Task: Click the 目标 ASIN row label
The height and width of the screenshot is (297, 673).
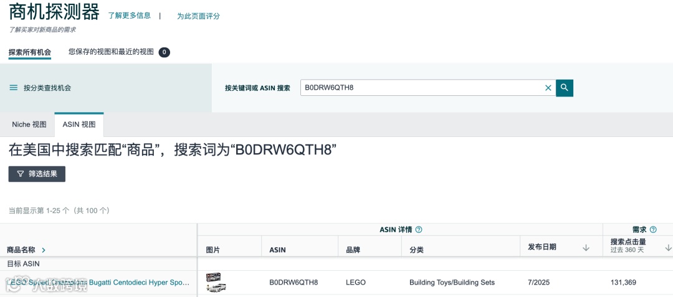Action: pos(23,263)
